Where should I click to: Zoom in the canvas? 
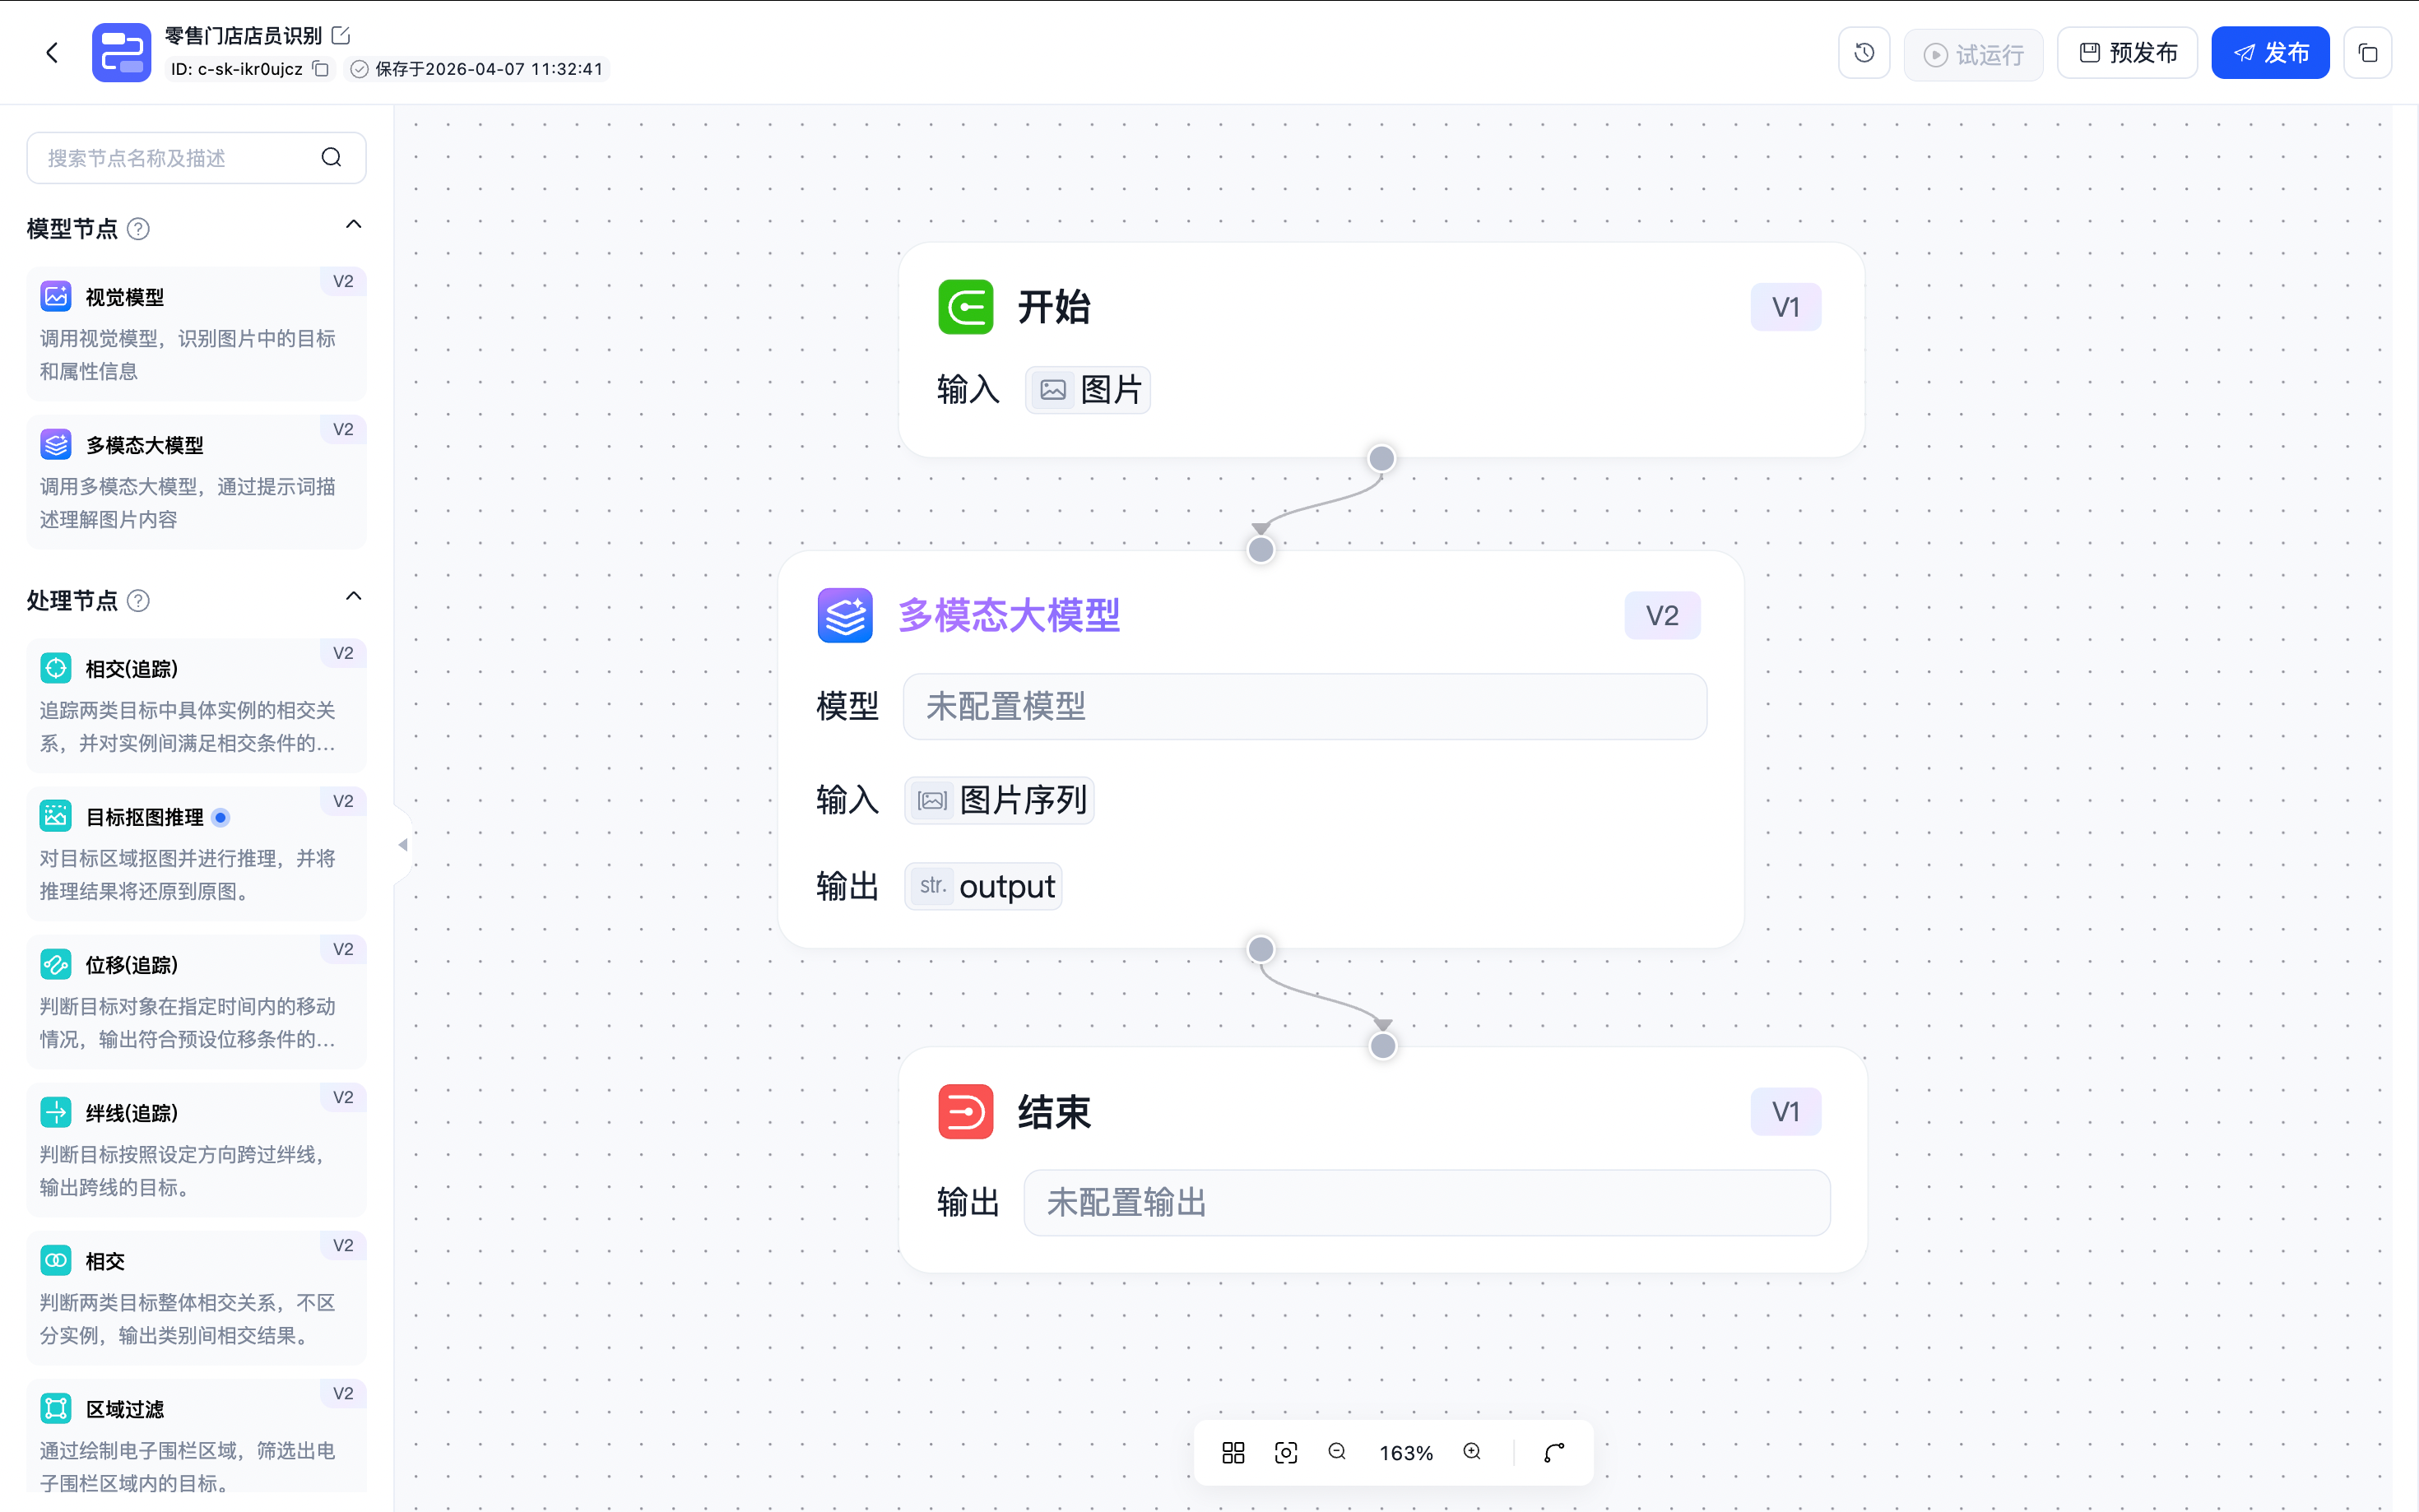(1472, 1452)
